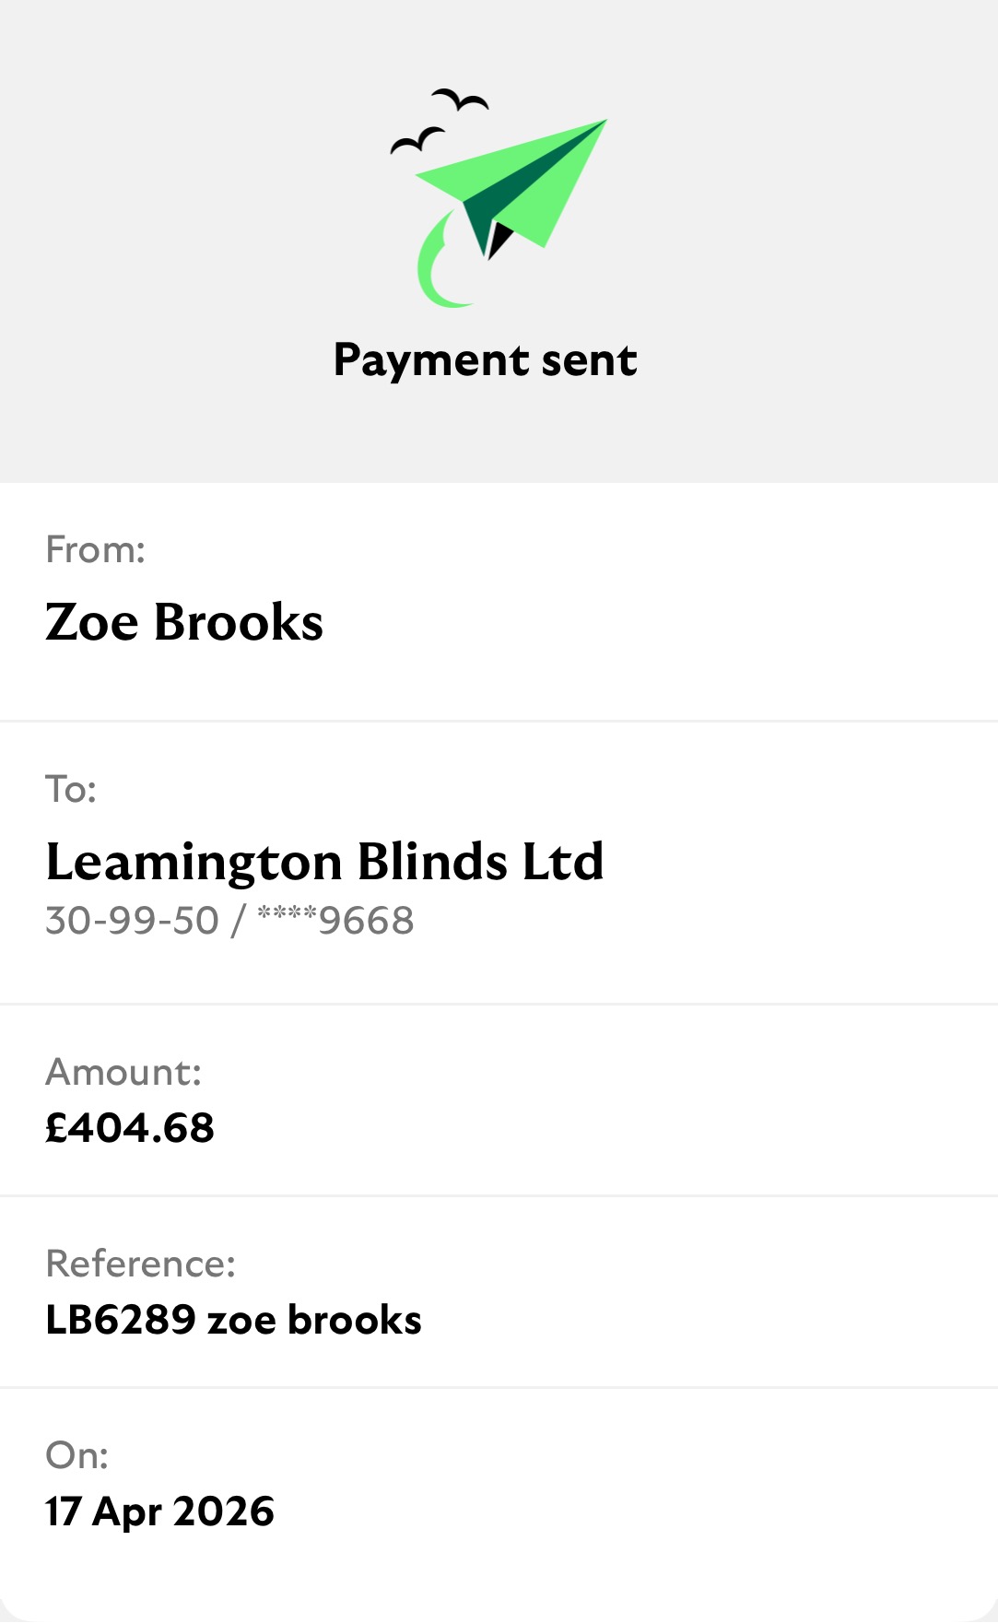This screenshot has width=998, height=1623.
Task: Tap the "To:" label
Action: pos(71,790)
